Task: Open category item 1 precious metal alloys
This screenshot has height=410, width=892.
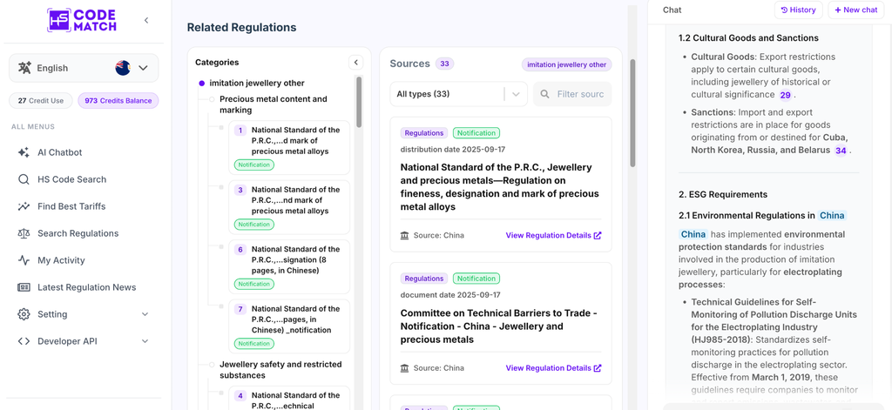Action: click(x=289, y=147)
